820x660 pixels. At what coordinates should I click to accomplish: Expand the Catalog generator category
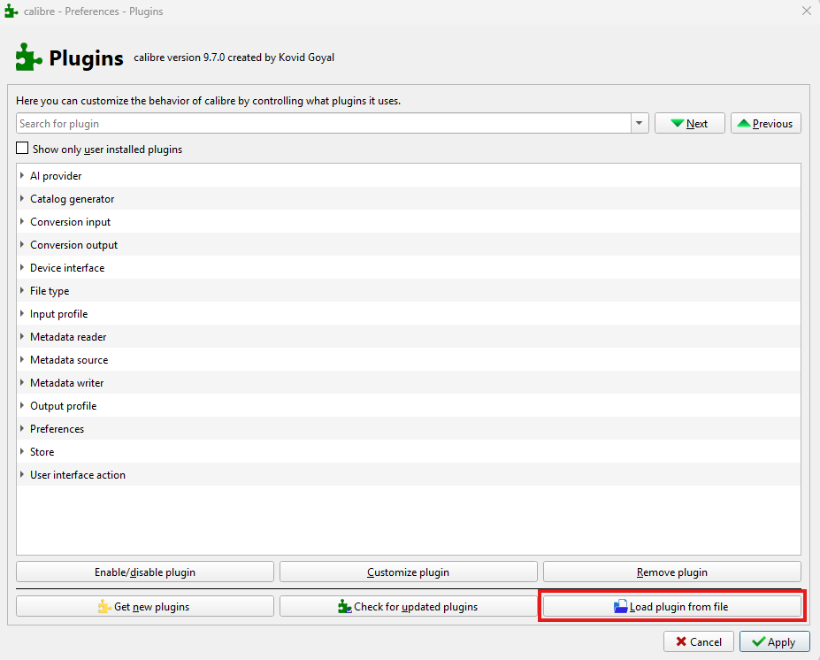tap(22, 199)
